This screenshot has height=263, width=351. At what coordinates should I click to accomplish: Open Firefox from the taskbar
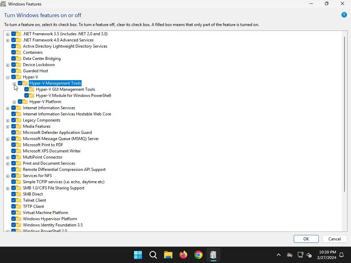[x=183, y=255]
